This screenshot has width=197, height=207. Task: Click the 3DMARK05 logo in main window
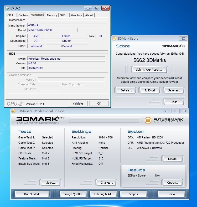point(40,120)
